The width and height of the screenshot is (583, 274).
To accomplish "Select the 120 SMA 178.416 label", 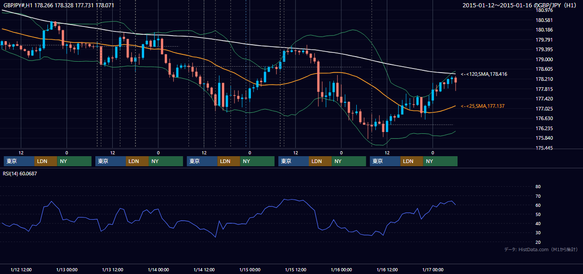I will [x=484, y=74].
